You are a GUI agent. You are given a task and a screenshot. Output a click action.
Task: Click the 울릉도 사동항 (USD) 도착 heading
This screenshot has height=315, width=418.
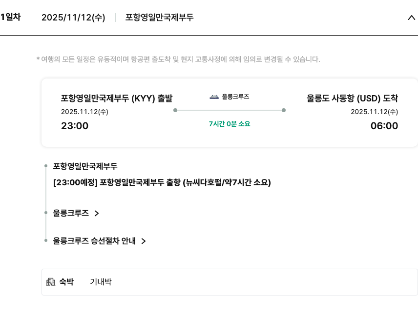(x=352, y=98)
